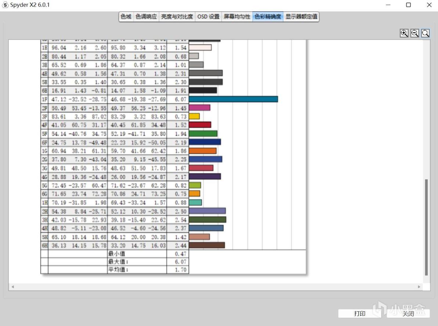Click the fit-to-view magnifier icon

[x=425, y=33]
